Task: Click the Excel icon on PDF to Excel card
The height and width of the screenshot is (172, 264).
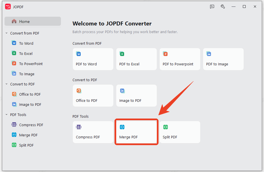Action: (122, 54)
